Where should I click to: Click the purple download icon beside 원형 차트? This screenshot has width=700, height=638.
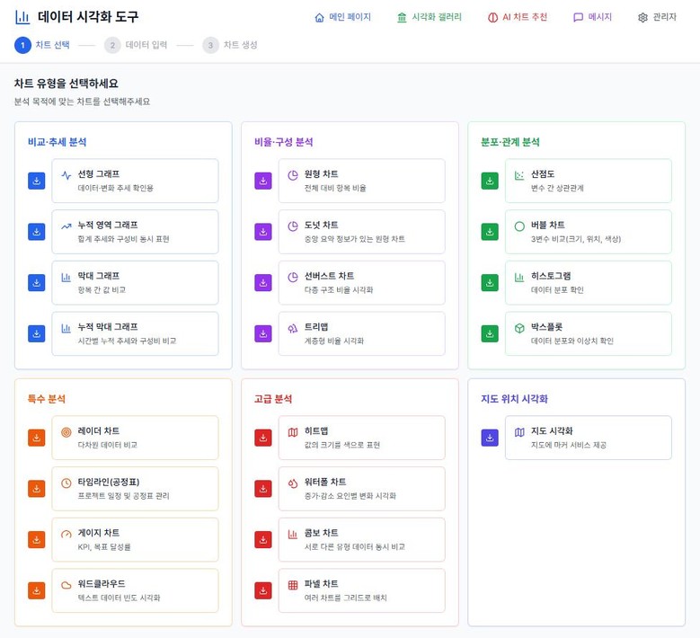tap(262, 181)
